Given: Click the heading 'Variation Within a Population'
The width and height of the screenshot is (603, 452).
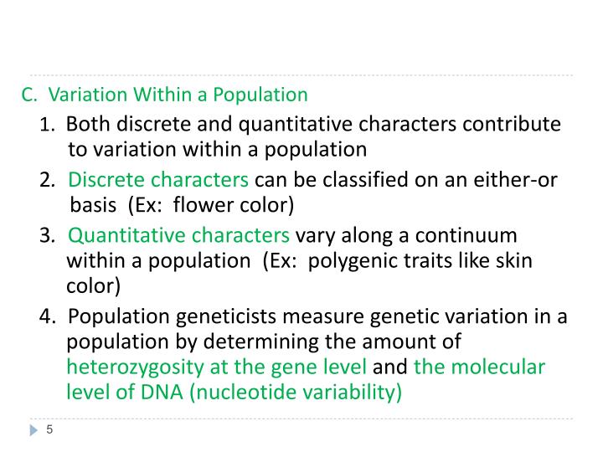Looking at the screenshot, I should (x=178, y=95).
